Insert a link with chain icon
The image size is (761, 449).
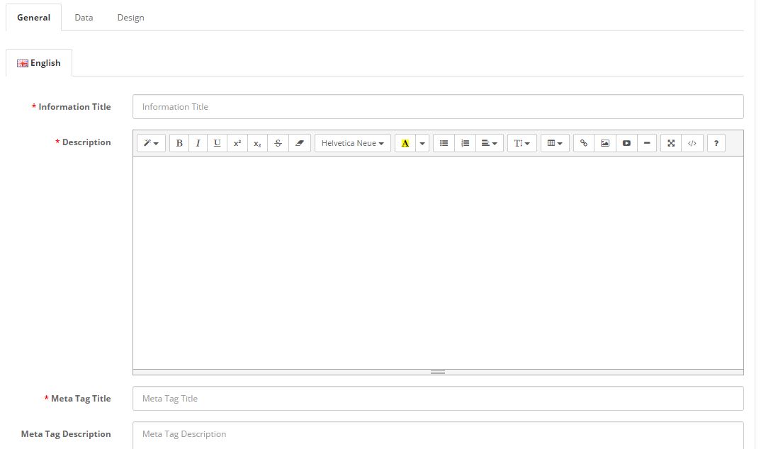point(584,143)
